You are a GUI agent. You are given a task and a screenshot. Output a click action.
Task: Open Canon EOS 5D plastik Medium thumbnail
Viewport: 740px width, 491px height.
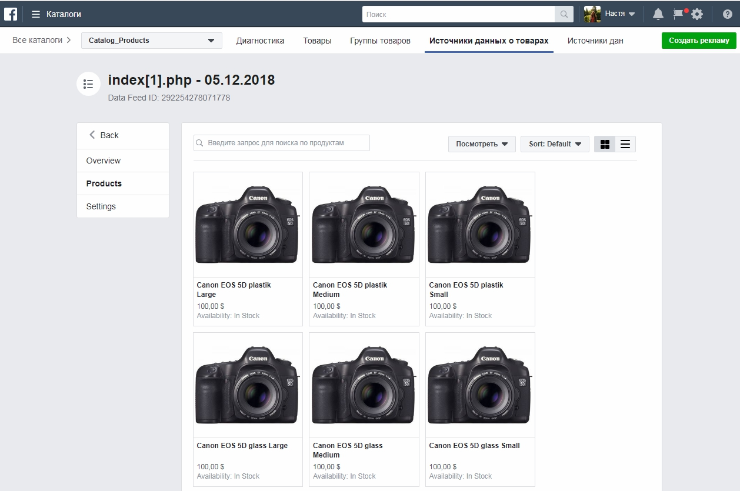click(364, 225)
